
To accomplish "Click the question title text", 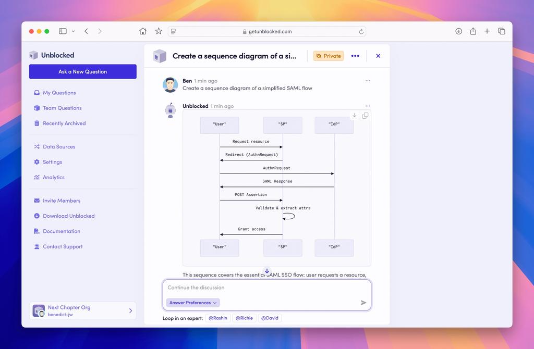I will coord(234,56).
